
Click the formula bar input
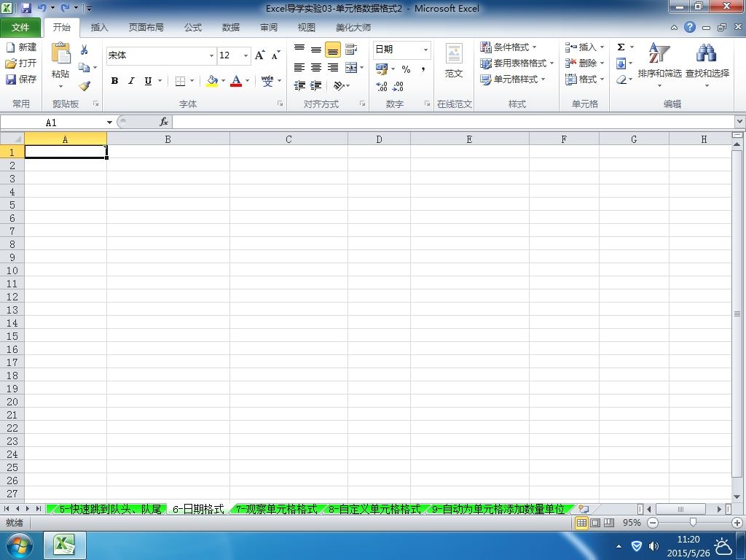click(x=453, y=122)
